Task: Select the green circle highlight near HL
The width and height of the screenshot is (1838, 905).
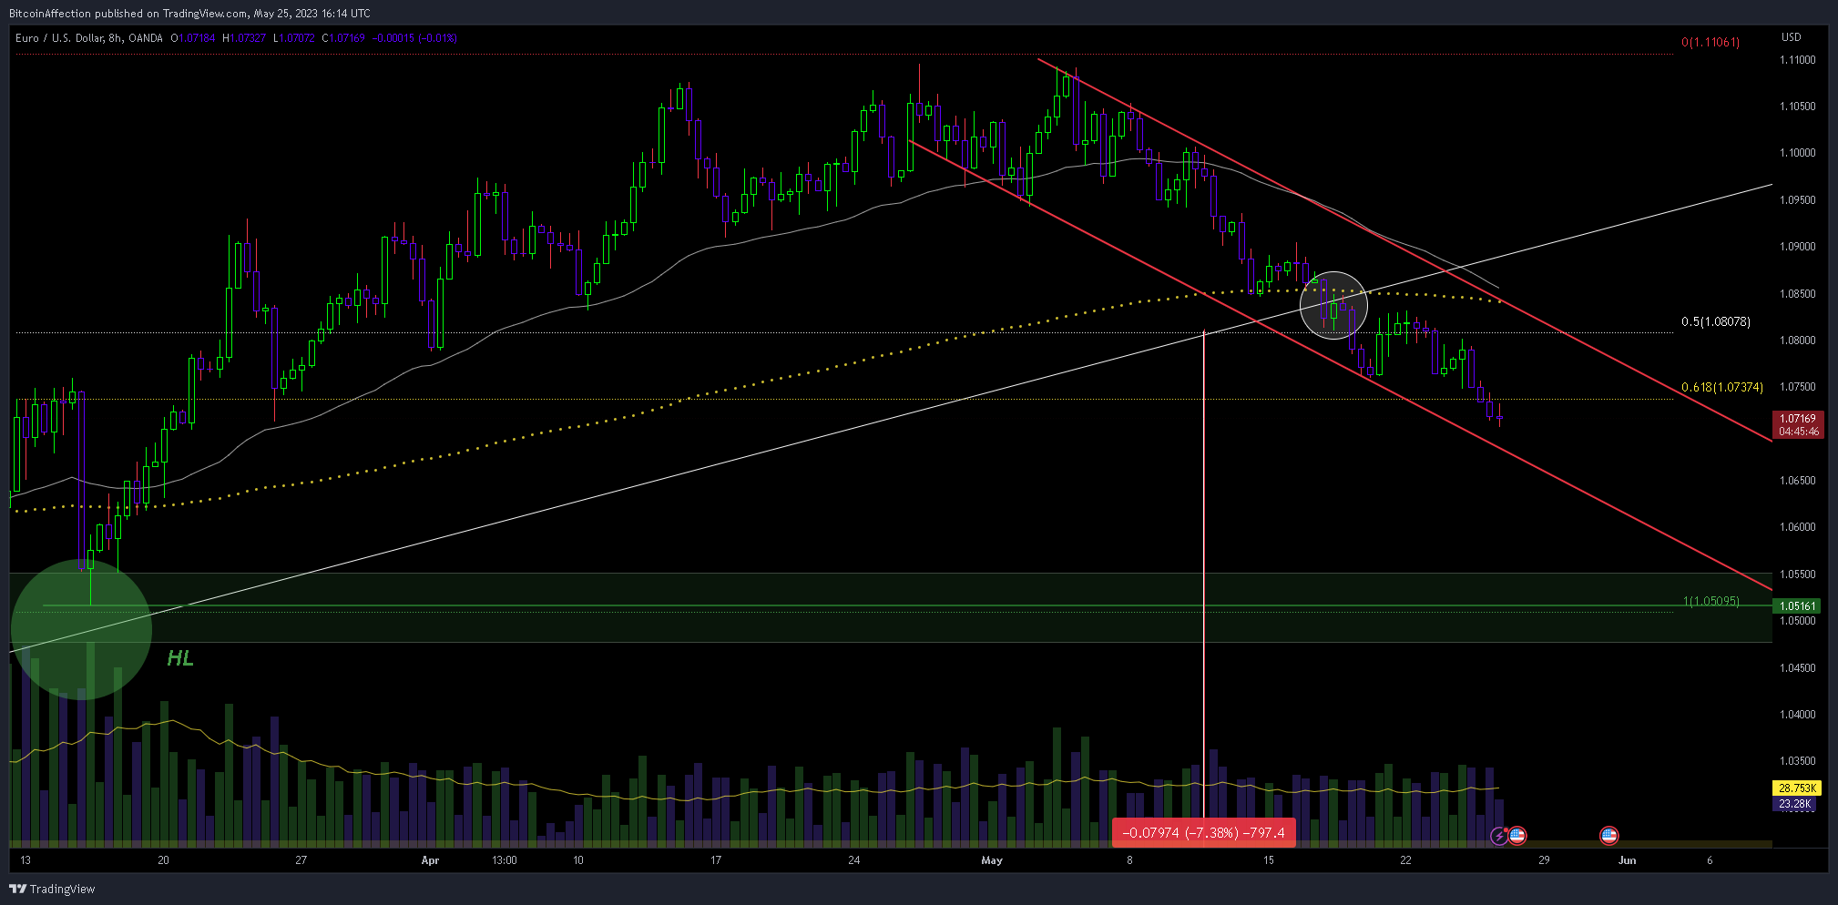Action: click(x=81, y=630)
